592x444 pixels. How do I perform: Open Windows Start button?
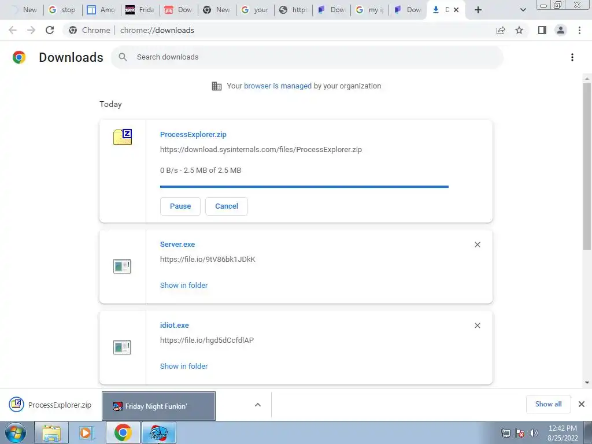click(15, 432)
